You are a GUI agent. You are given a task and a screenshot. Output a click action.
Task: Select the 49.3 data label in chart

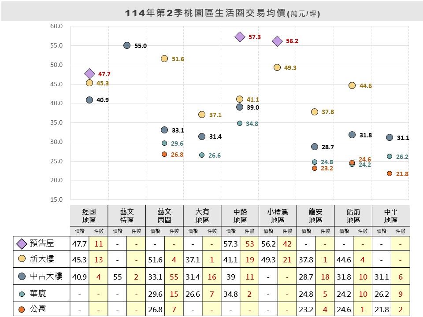(291, 68)
